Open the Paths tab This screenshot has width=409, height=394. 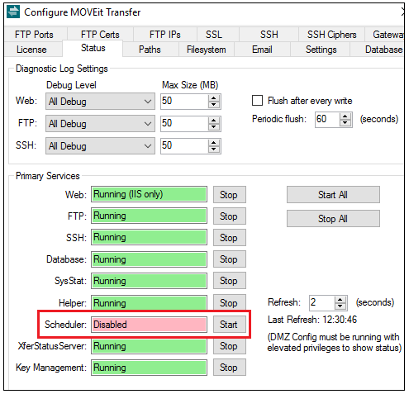click(150, 50)
